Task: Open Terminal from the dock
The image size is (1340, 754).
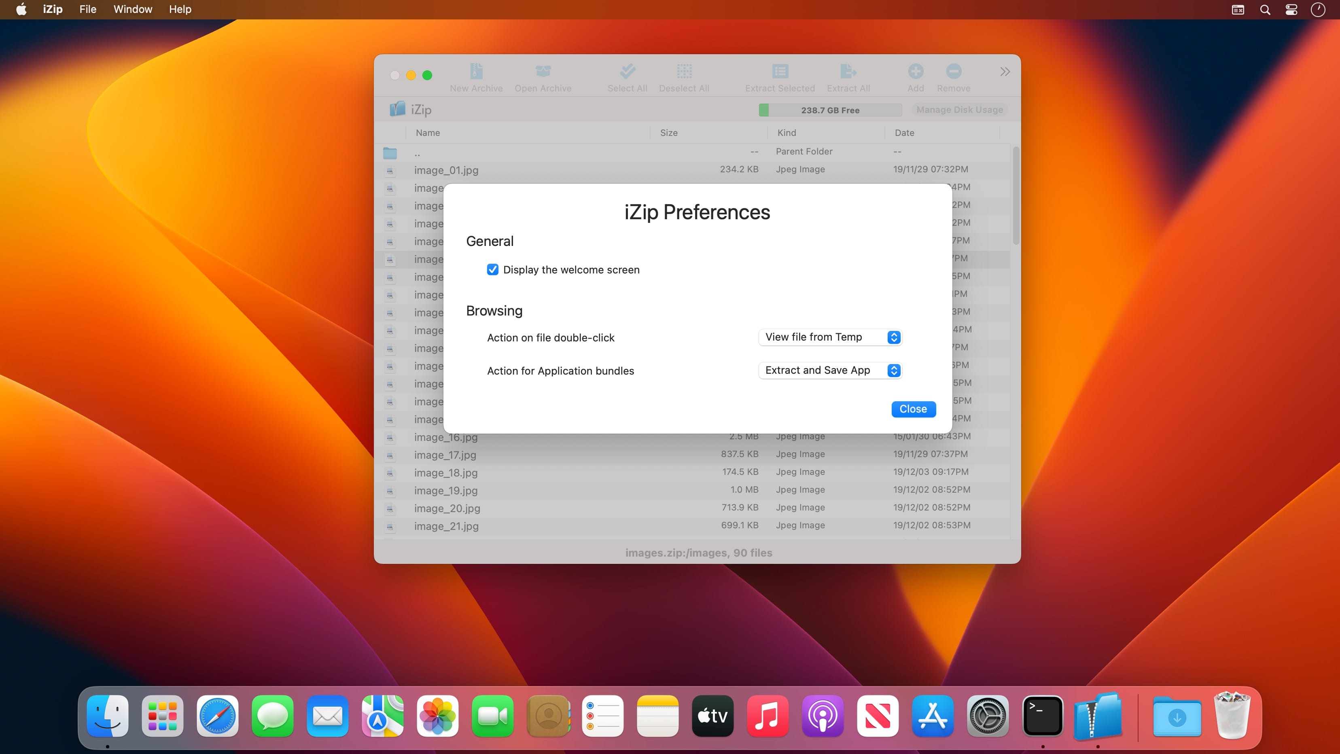Action: [1043, 716]
